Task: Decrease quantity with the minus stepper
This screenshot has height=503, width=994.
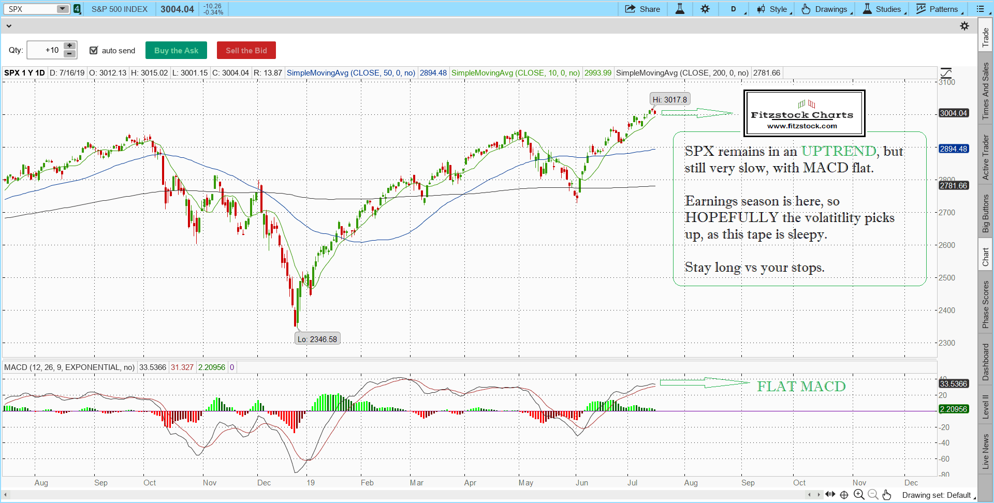Action: click(69, 54)
